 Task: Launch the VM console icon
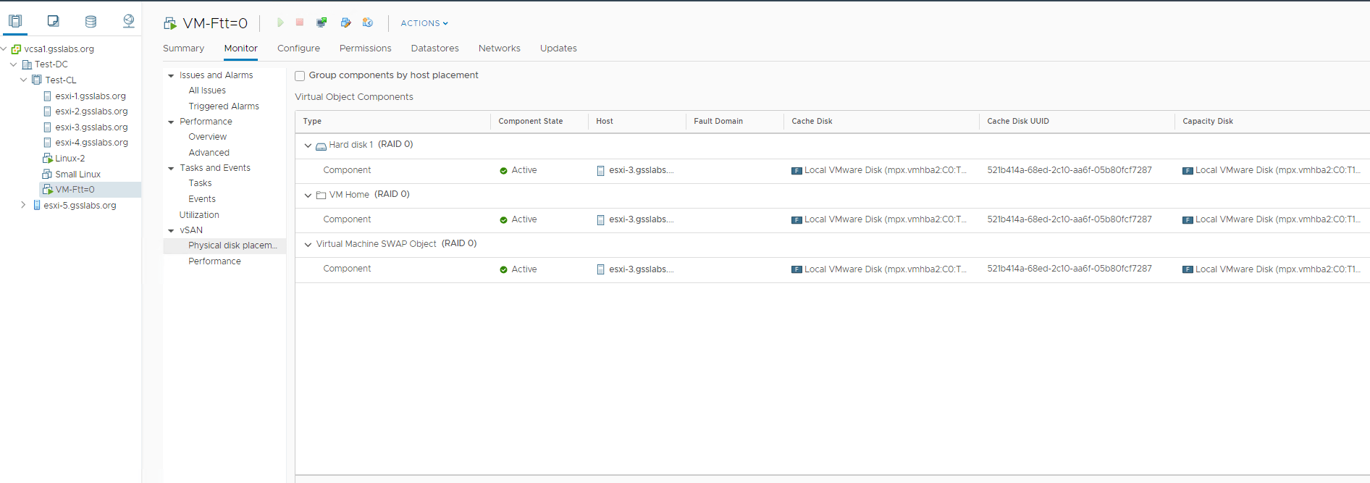pyautogui.click(x=322, y=23)
